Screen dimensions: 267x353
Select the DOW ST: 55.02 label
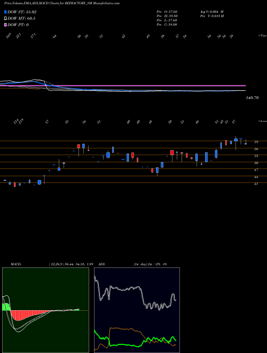pyautogui.click(x=22, y=12)
